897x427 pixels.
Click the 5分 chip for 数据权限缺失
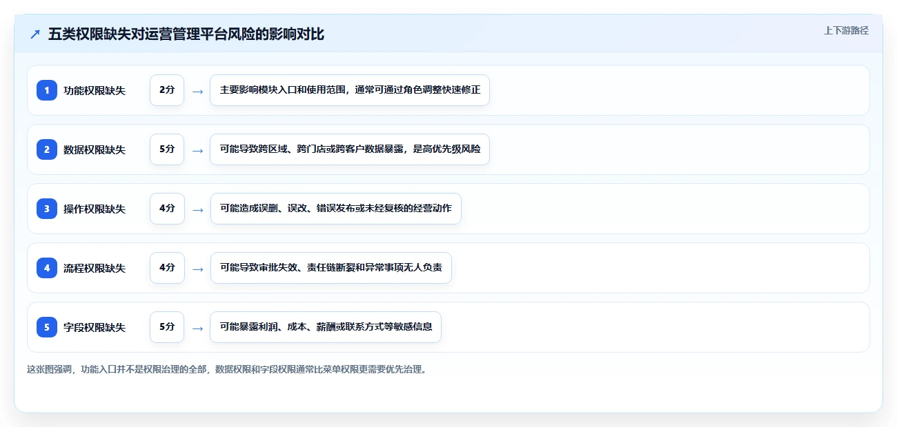pyautogui.click(x=167, y=149)
